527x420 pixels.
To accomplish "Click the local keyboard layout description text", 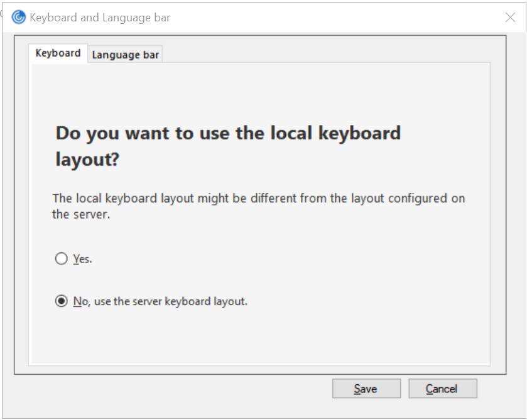I will pyautogui.click(x=258, y=198).
